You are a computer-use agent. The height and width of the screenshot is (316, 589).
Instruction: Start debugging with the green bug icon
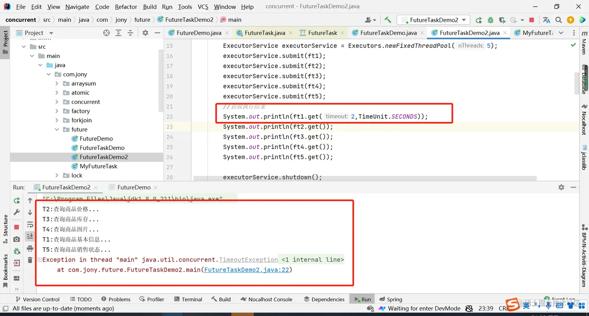[x=490, y=20]
